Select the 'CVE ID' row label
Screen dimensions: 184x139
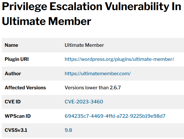point(13,102)
